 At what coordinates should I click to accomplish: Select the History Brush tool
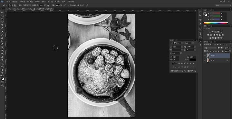(2, 41)
